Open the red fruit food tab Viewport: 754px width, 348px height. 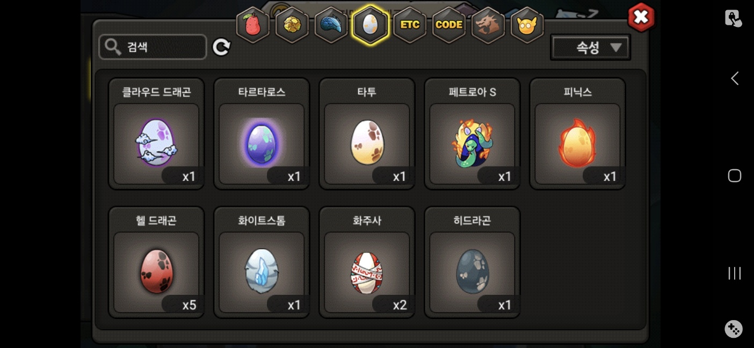[x=252, y=25]
